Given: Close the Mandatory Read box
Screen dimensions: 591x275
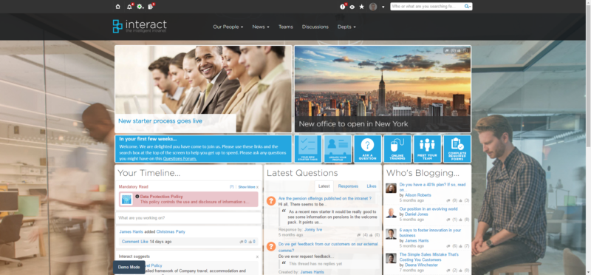Looking at the screenshot, I should click(257, 187).
